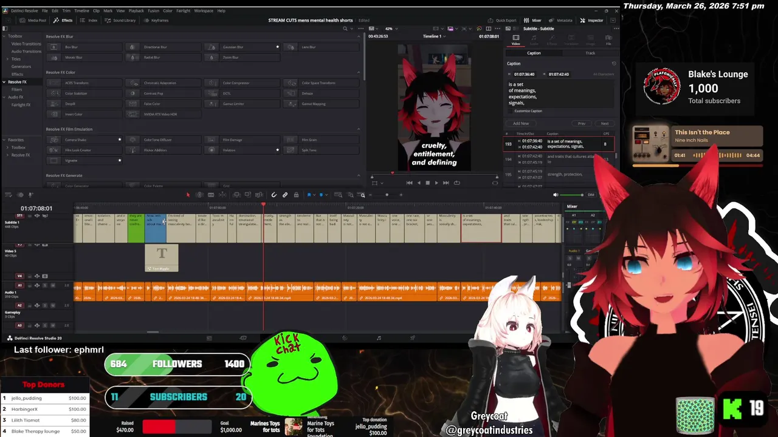This screenshot has width=778, height=437.
Task: Open the viewer zoom 42% dropdown
Action: 392,29
